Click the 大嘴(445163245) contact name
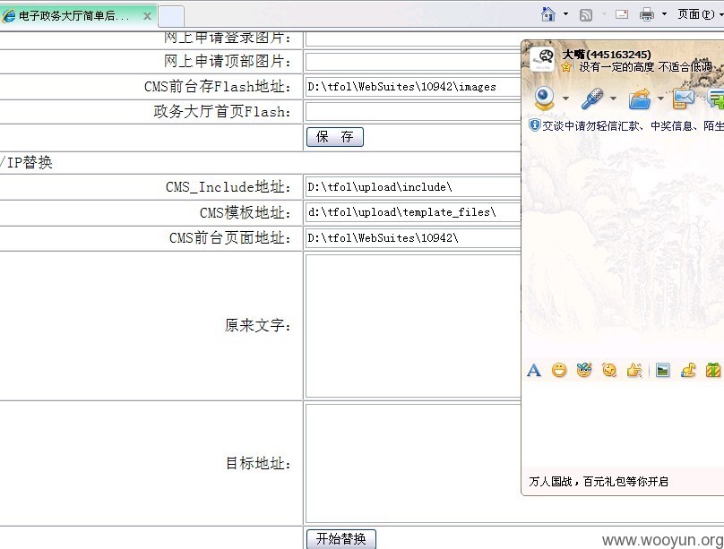 [x=607, y=55]
